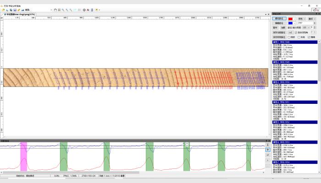Click the save current path button

point(279,32)
